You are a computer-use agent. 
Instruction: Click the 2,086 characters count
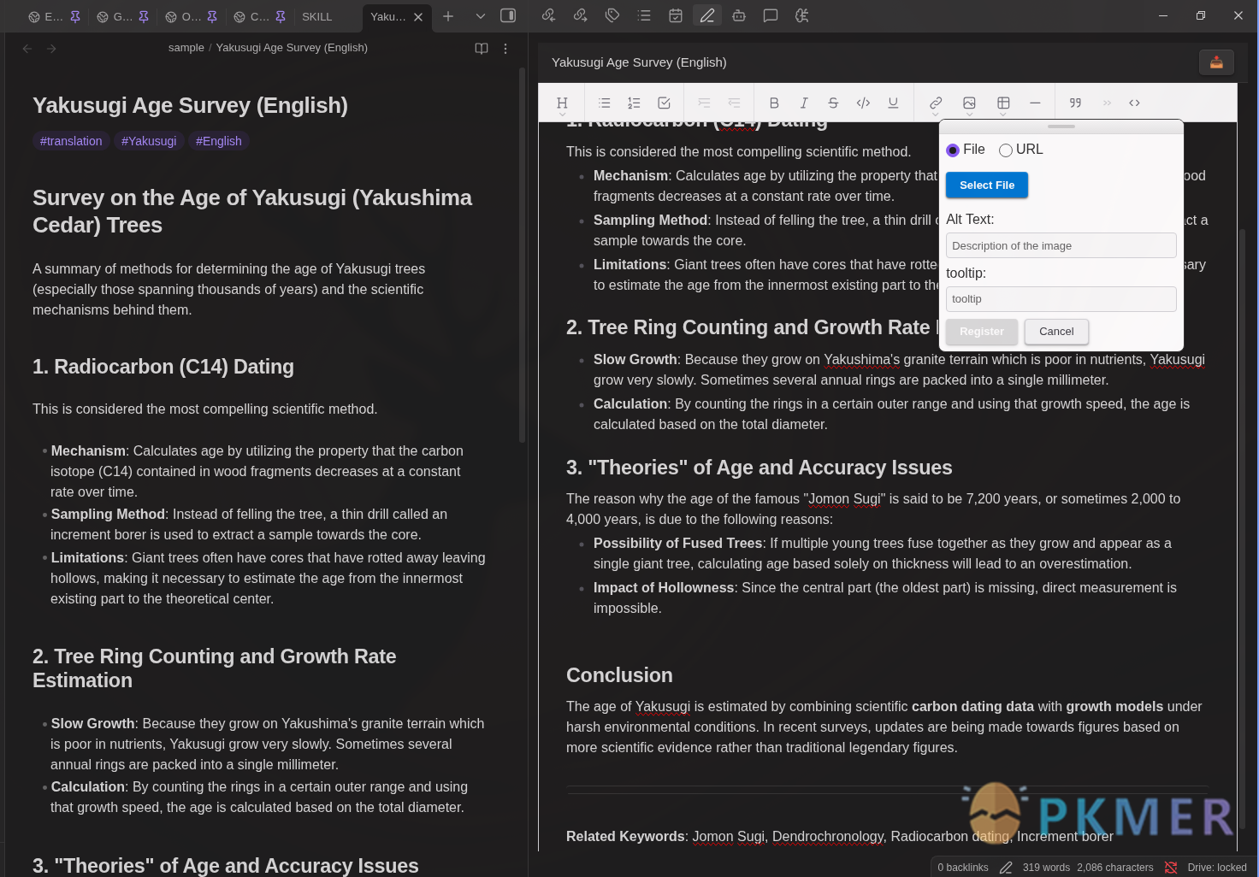pos(1115,868)
